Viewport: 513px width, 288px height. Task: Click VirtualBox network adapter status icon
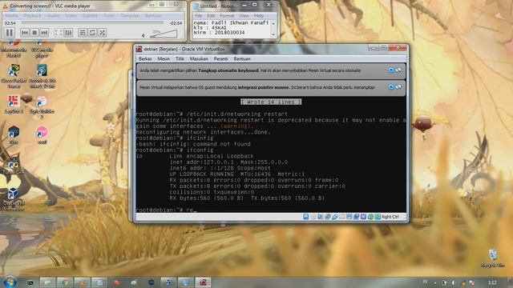point(328,217)
